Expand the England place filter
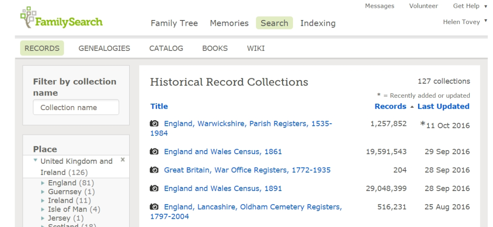 (43, 183)
